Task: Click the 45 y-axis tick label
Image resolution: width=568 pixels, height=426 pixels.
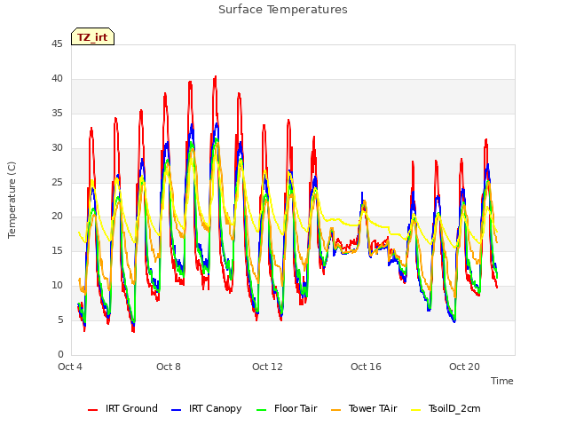Action: pos(57,44)
